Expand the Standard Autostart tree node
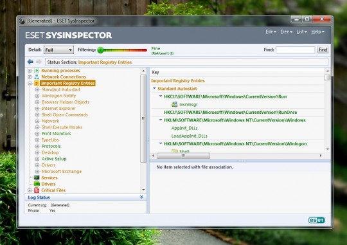Image resolution: width=347 pixels, height=245 pixels. (37, 89)
